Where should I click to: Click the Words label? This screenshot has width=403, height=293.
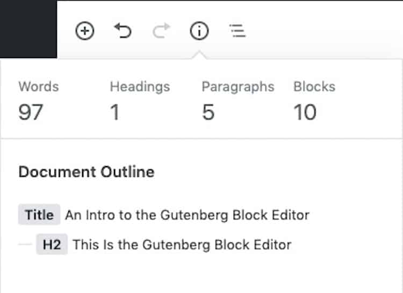point(39,87)
